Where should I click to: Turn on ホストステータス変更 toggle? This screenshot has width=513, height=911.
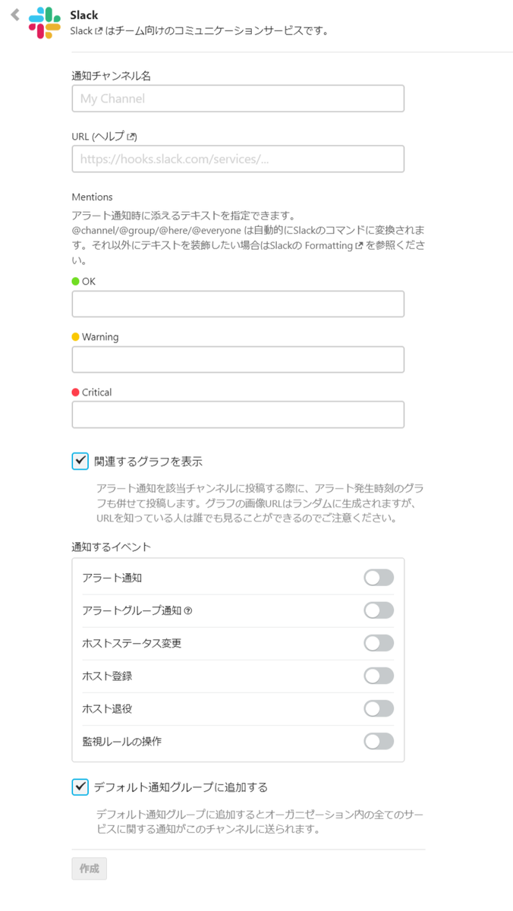pos(379,643)
